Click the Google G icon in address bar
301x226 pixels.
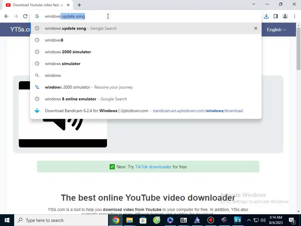(37, 16)
